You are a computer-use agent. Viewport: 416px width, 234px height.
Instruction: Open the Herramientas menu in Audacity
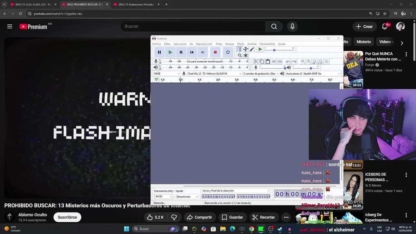[x=267, y=44]
